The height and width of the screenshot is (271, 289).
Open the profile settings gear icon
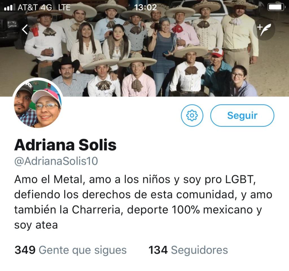pos(192,115)
